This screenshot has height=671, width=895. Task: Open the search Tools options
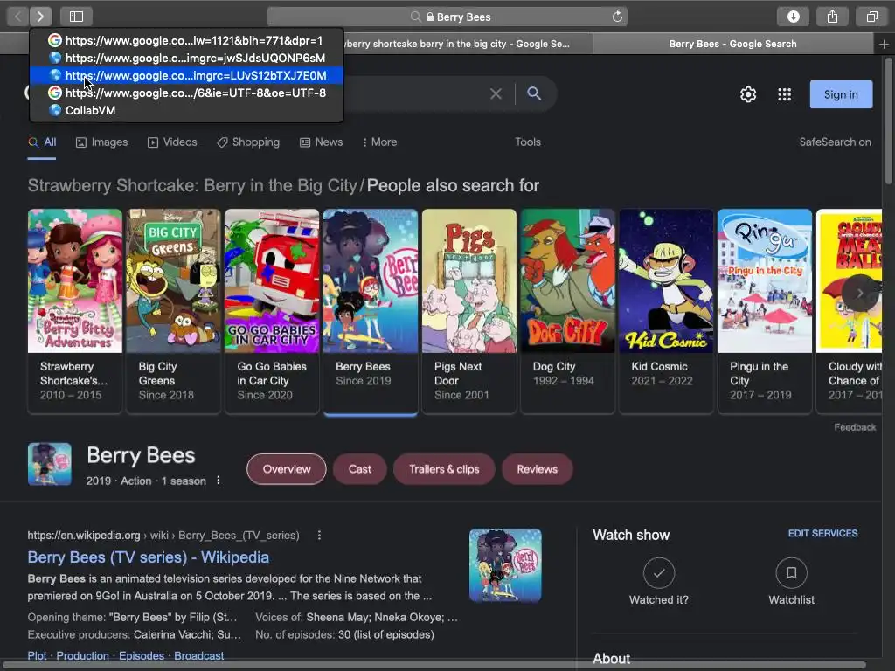click(x=527, y=142)
